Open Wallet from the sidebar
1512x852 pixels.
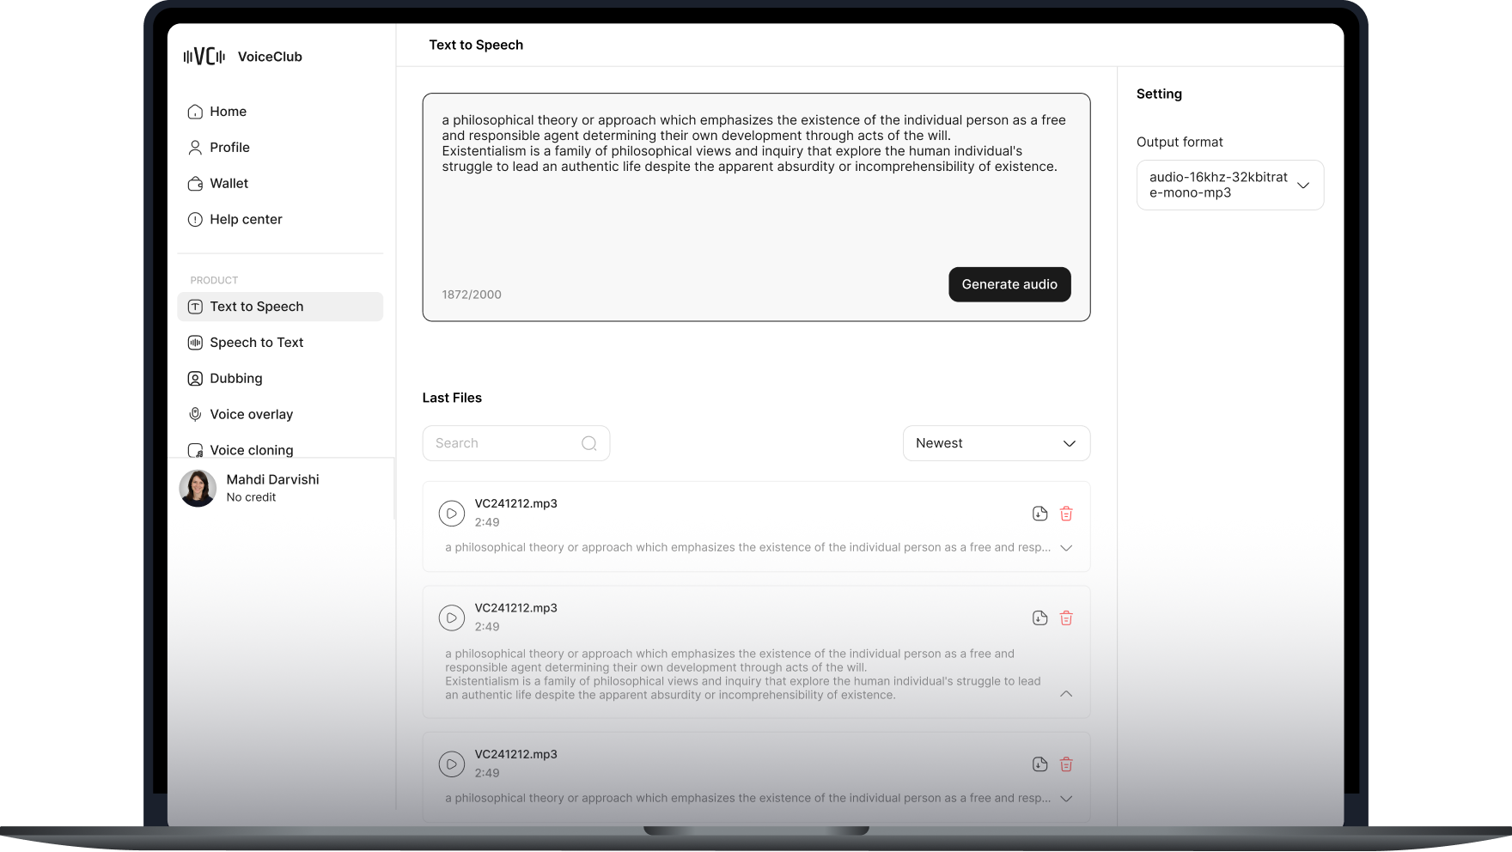(229, 184)
